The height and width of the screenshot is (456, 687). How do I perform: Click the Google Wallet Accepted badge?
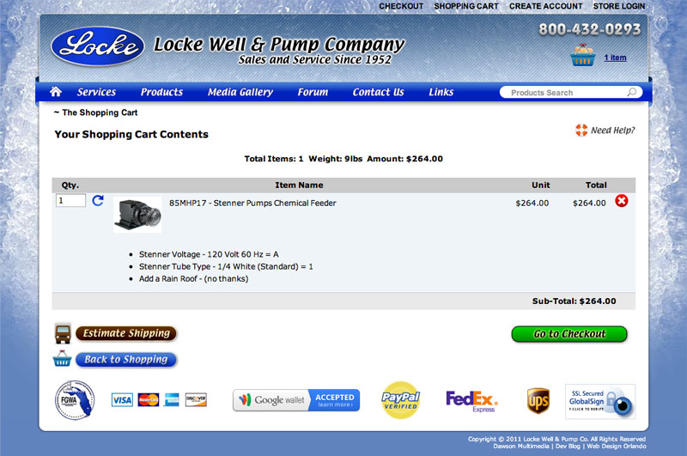[x=296, y=400]
